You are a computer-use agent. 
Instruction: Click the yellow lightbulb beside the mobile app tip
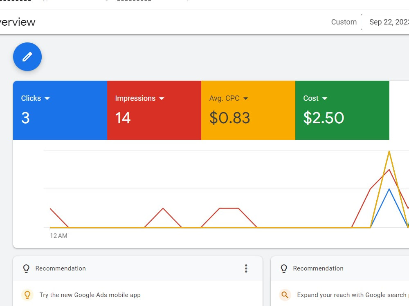coord(27,295)
